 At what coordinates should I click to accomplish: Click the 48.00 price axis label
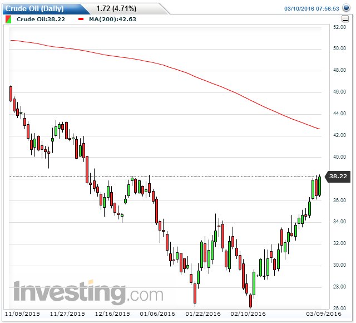340,70
